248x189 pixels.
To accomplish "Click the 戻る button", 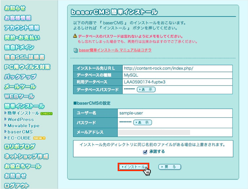I will (170, 167).
